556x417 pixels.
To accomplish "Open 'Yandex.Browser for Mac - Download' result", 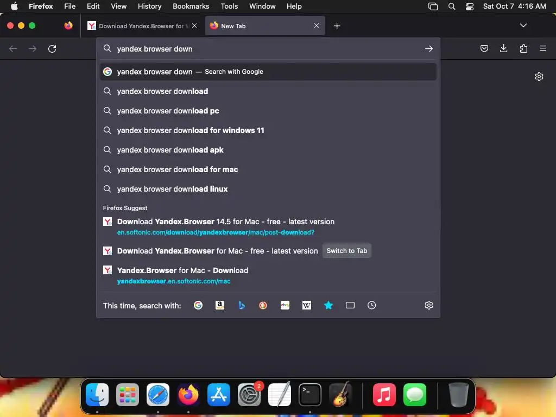I will (268, 275).
